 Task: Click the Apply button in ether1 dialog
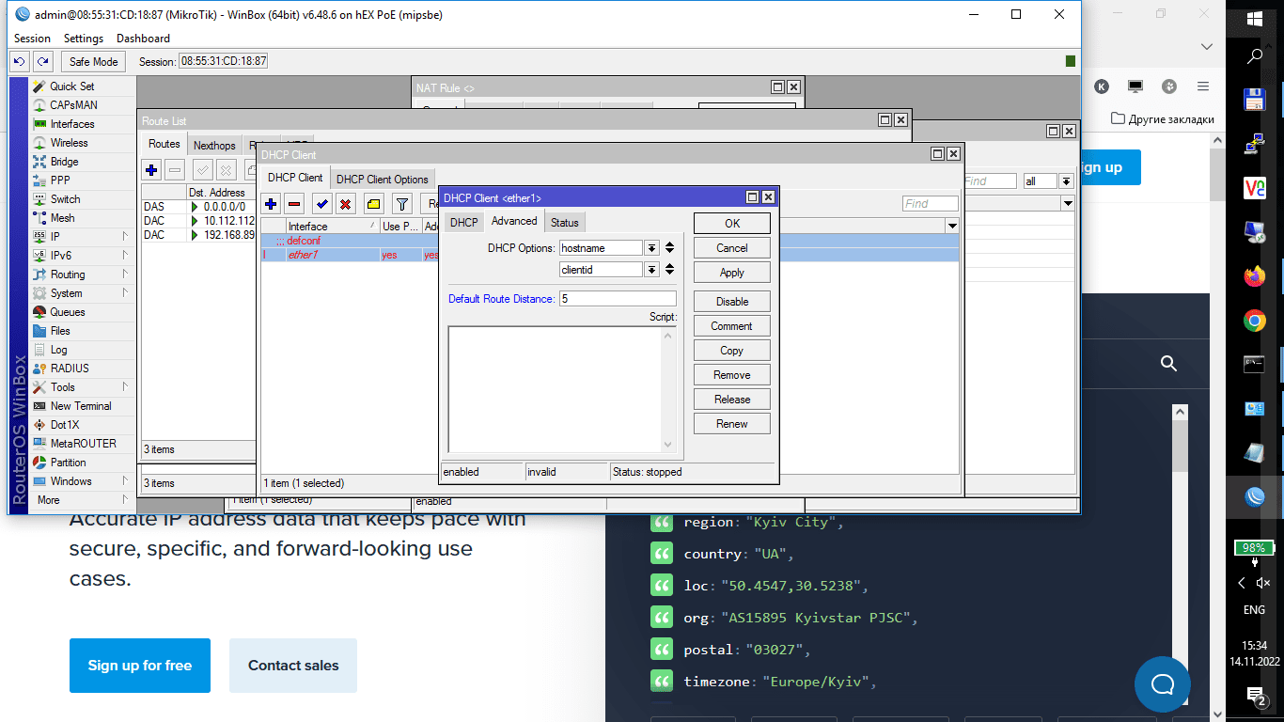731,273
